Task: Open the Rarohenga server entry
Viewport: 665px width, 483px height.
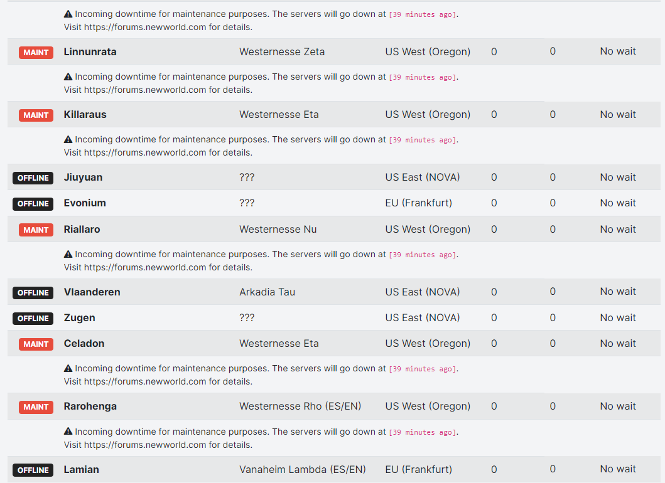Action: (90, 406)
